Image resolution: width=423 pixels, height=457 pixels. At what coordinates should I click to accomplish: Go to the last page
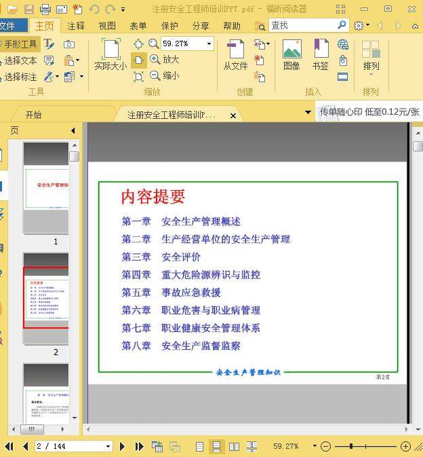pos(139,446)
